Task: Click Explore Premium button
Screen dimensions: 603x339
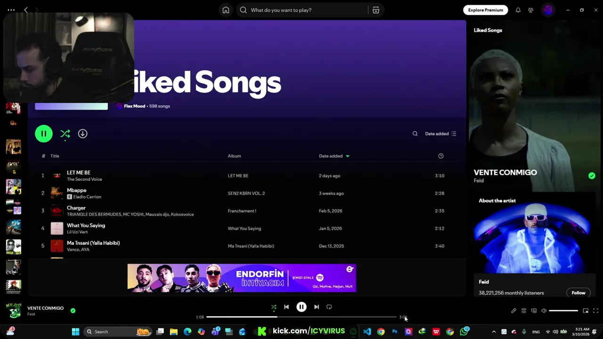Action: (x=485, y=10)
